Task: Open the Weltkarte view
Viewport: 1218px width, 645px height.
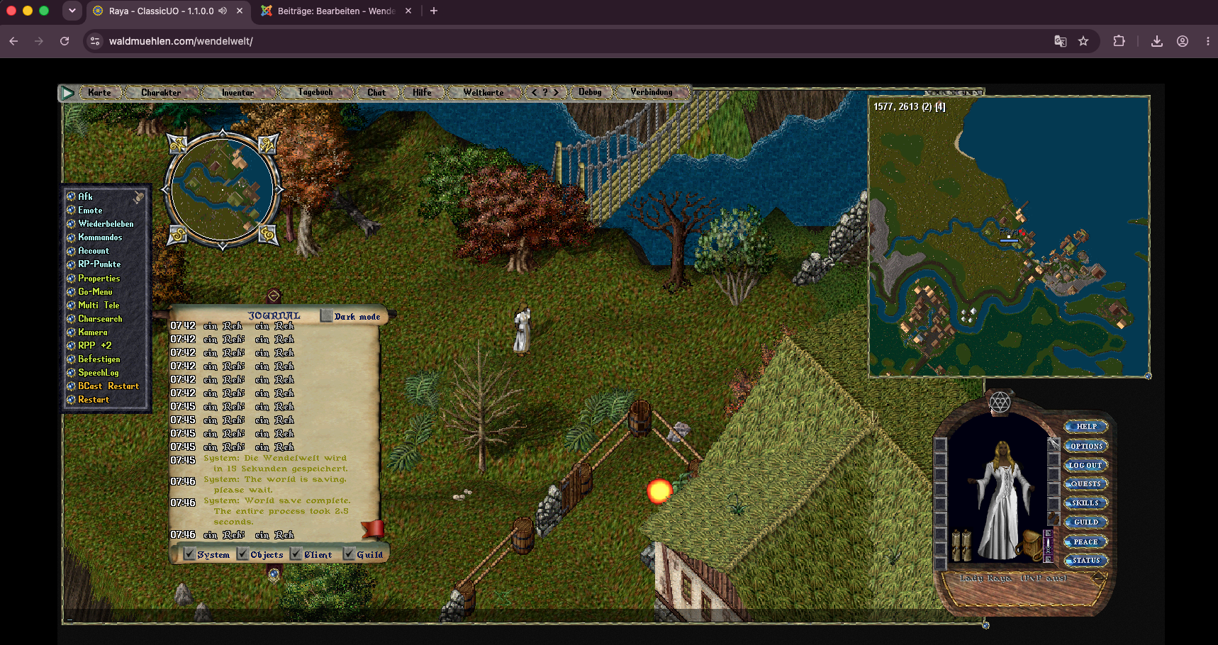Action: 484,93
